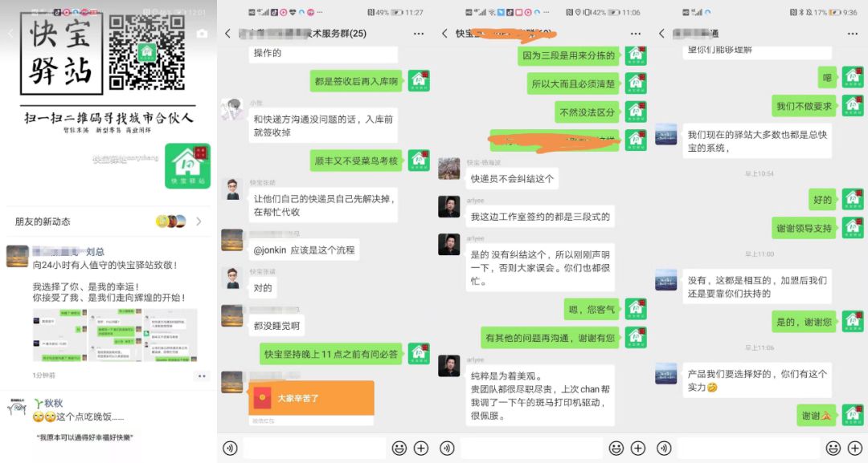Expand 朋友的新动态 with the chevron arrow
Viewport: 868px width, 463px height.
[199, 221]
